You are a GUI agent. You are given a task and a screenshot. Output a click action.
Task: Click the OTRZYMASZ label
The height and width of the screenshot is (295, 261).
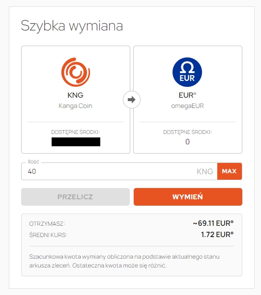[x=47, y=224]
